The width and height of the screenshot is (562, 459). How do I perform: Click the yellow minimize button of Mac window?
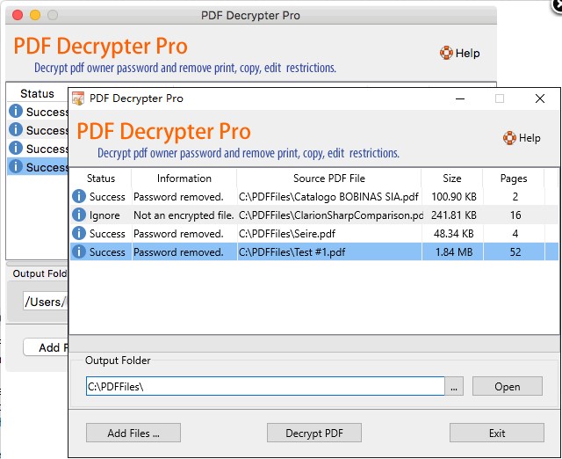tap(35, 15)
